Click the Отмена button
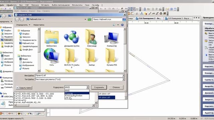This screenshot has height=120, width=214. (116, 87)
